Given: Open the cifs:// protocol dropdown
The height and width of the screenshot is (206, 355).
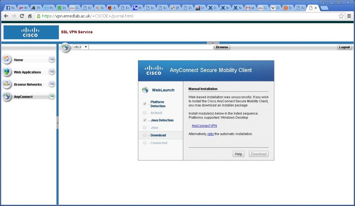Looking at the screenshot, I should pos(80,47).
